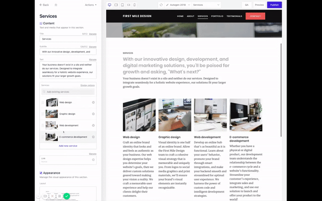Click the drag handle for Graphic design
The image size is (322, 201).
tap(43, 114)
